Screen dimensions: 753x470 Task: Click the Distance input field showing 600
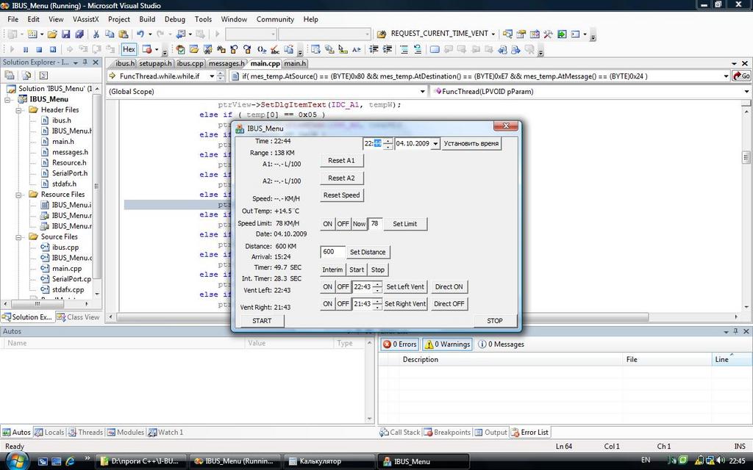click(x=332, y=252)
